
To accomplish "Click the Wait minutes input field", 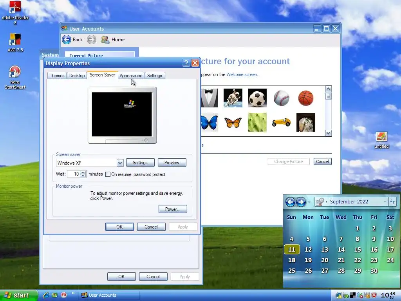I will coord(73,174).
